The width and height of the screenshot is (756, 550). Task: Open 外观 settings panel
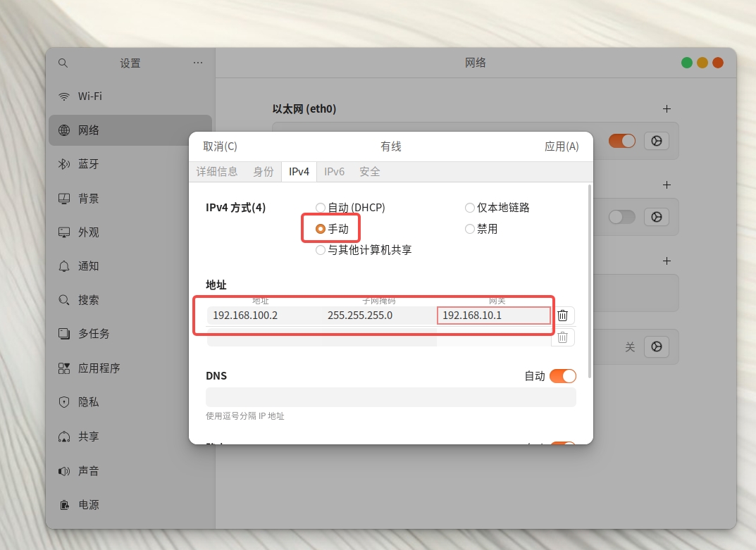(130, 232)
